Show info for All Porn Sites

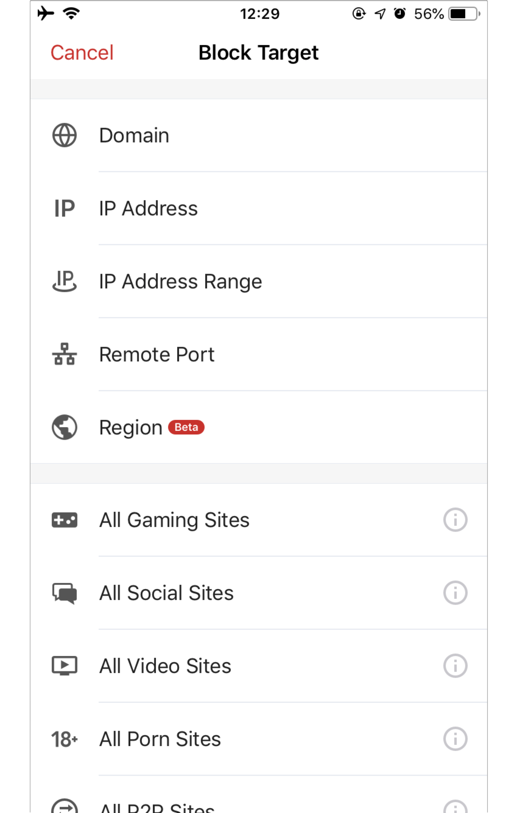point(455,739)
